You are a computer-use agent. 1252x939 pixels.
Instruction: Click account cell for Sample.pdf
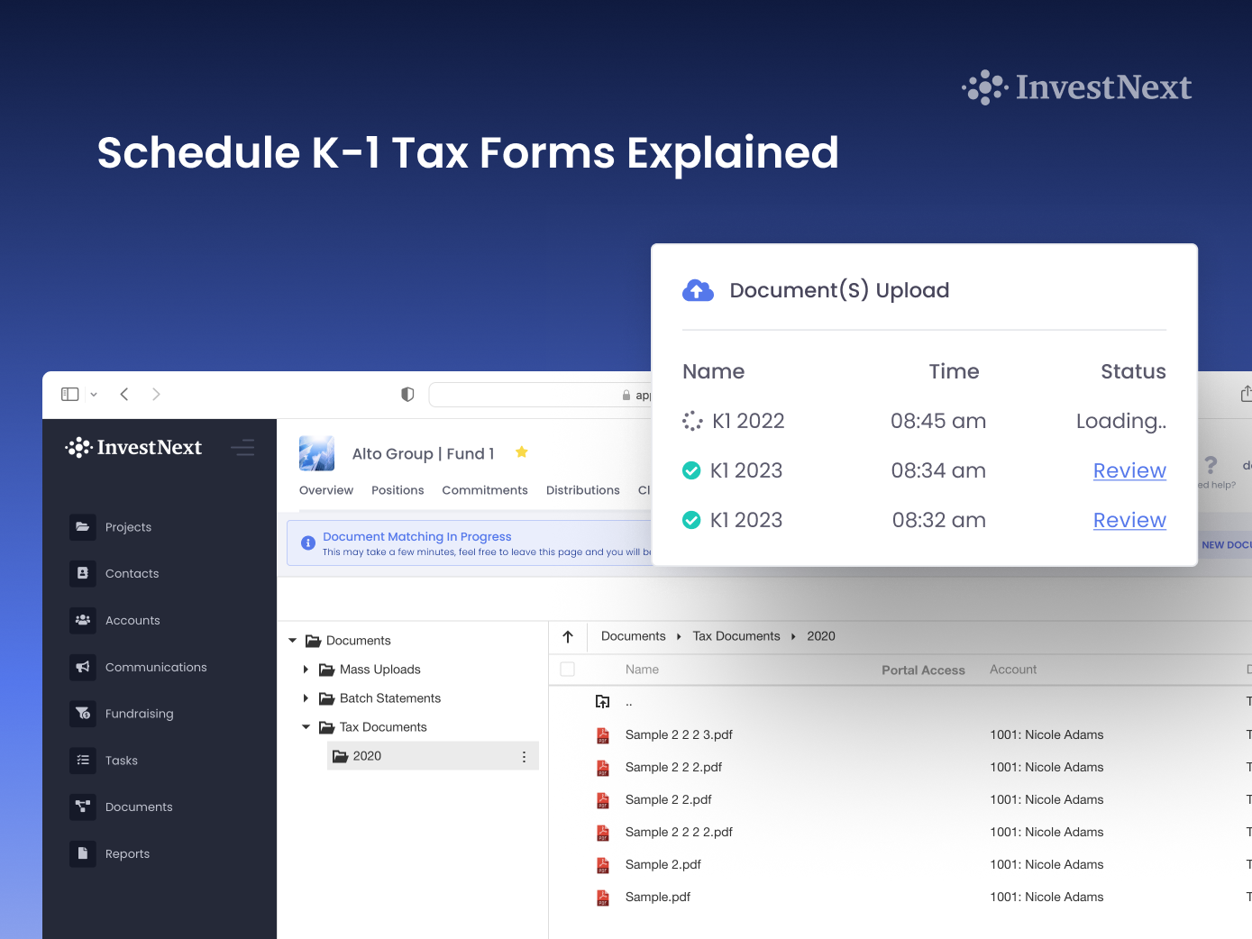1046,898
